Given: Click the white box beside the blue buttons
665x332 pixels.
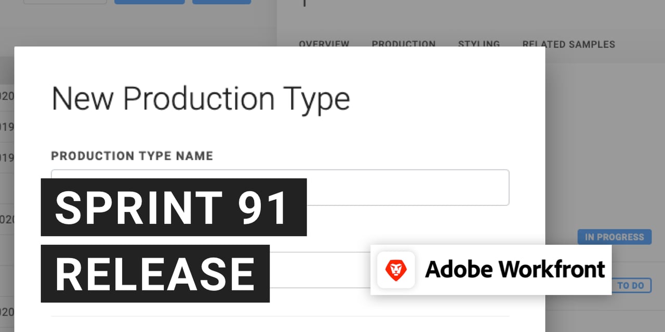Looking at the screenshot, I should (x=65, y=2).
